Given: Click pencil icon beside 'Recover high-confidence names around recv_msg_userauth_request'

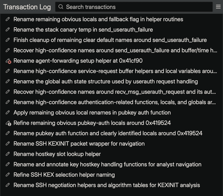Looking at the screenshot, I should [8, 92].
